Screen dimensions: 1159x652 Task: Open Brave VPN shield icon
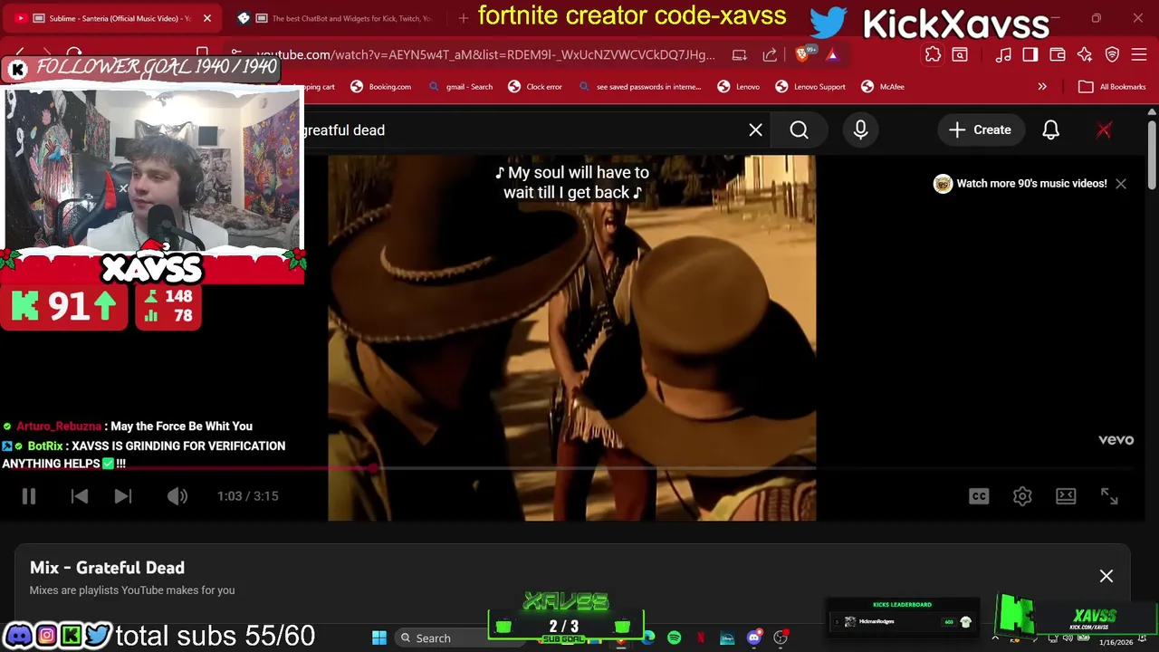pyautogui.click(x=1112, y=55)
